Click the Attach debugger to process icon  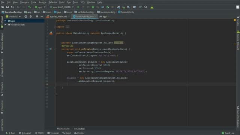[108, 7]
